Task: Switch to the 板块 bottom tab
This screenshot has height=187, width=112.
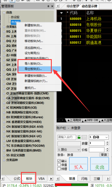Action: point(29,179)
